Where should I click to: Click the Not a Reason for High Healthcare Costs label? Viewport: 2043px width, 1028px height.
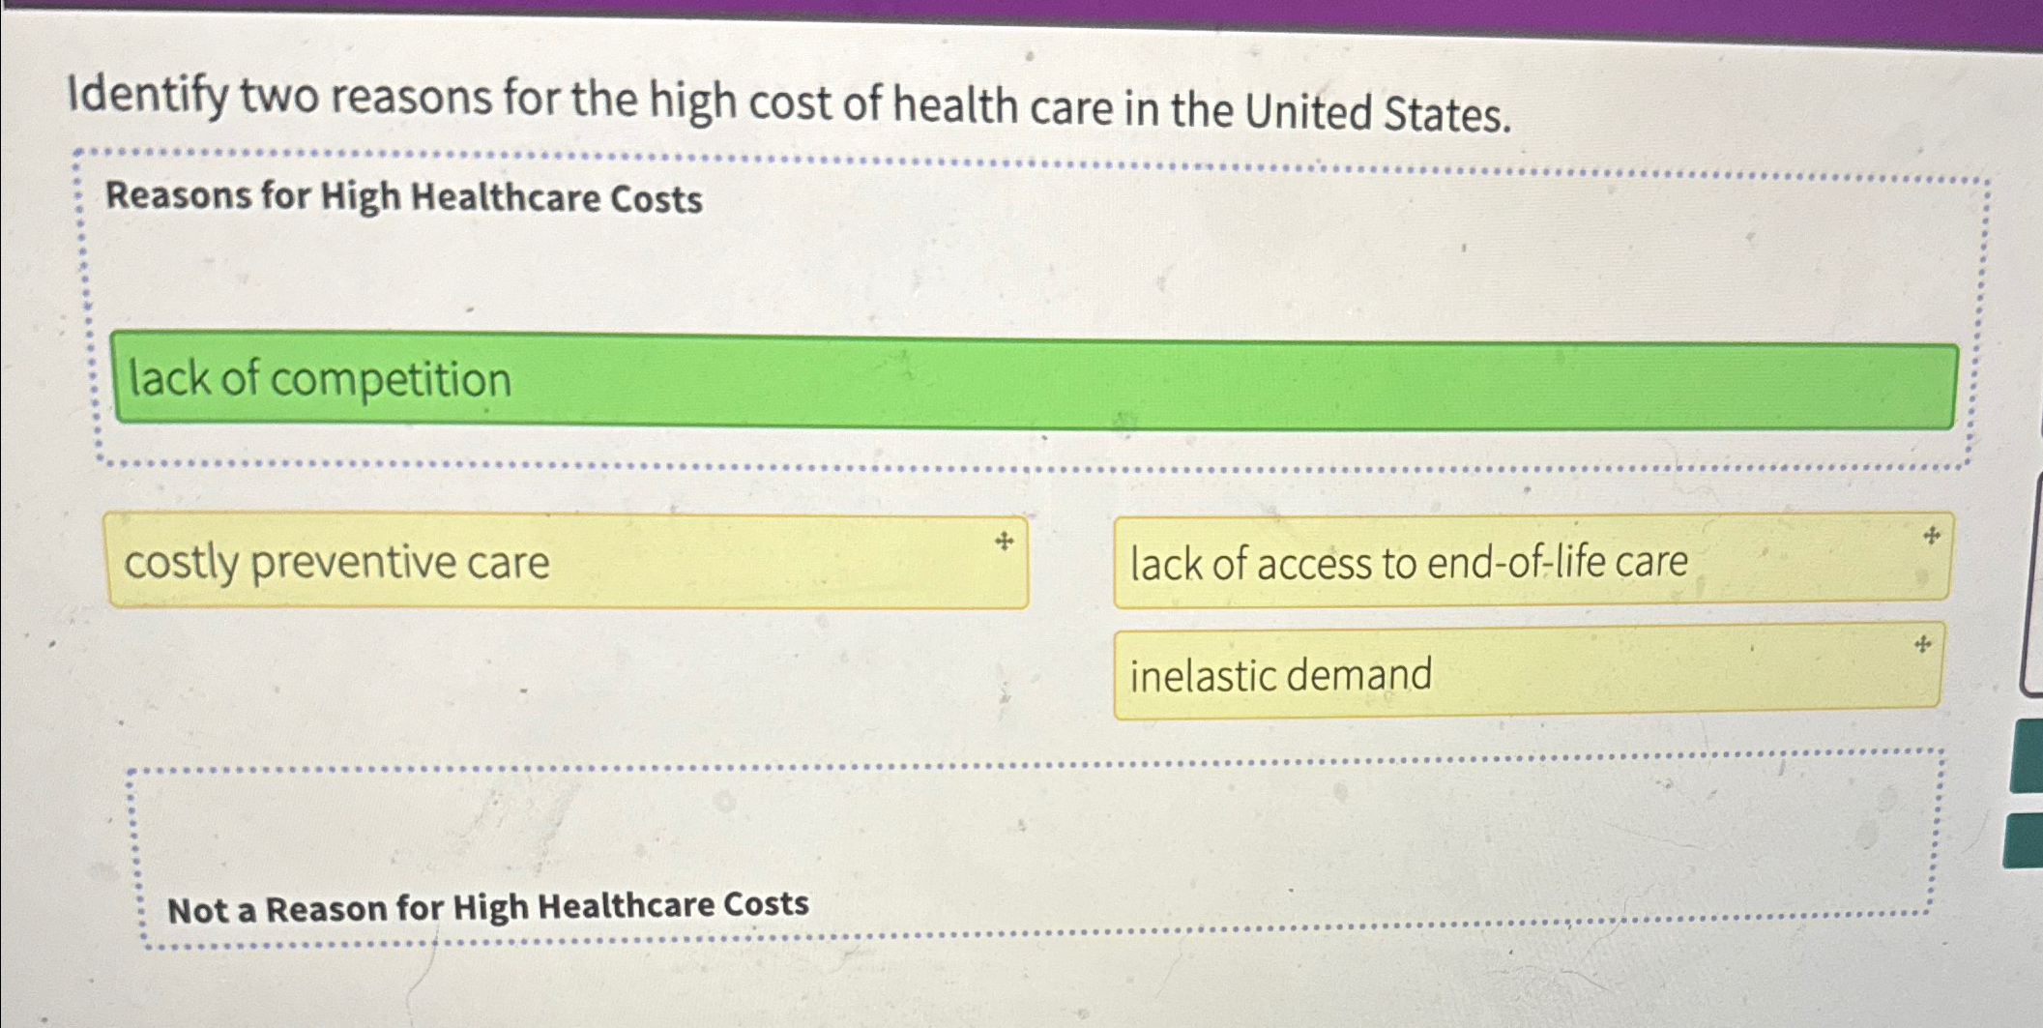click(x=488, y=907)
